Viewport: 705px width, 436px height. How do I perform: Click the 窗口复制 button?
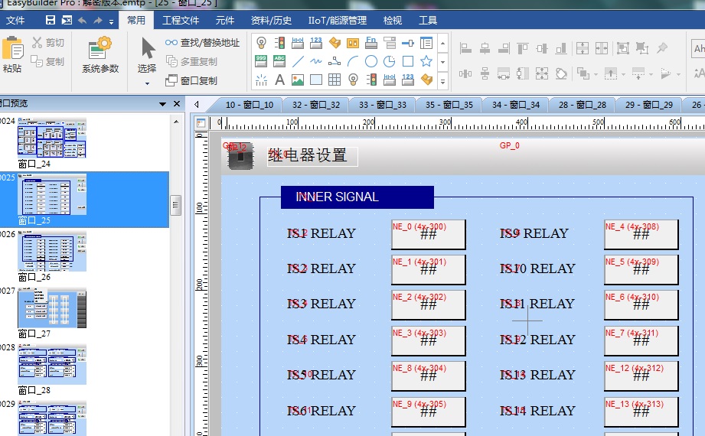191,80
